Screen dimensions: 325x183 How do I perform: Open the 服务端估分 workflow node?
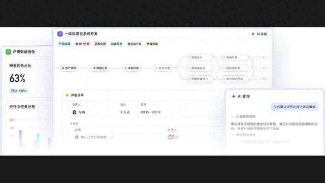click(x=200, y=68)
